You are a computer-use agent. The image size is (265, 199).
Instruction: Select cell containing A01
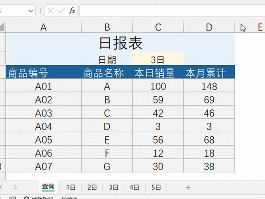(44, 86)
